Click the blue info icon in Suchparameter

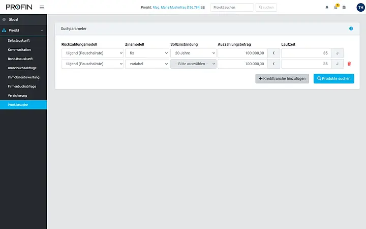351,28
